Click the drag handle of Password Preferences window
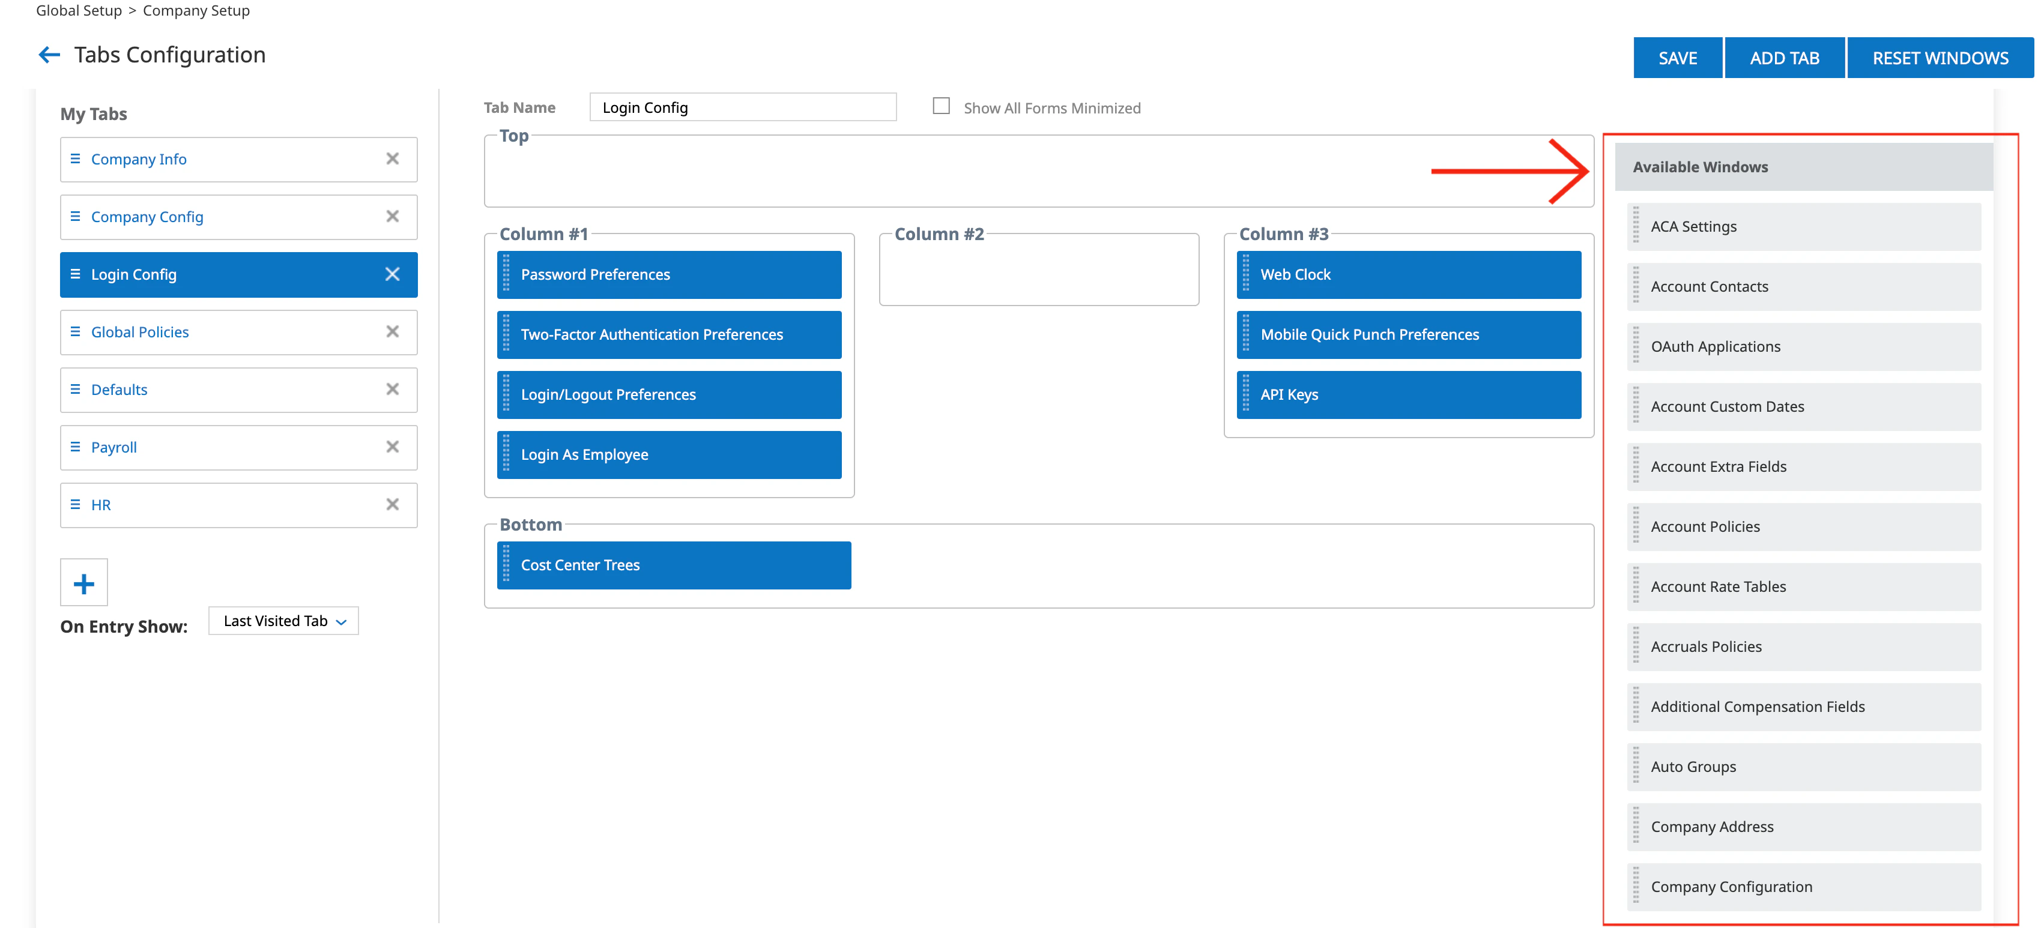This screenshot has height=928, width=2044. 506,274
